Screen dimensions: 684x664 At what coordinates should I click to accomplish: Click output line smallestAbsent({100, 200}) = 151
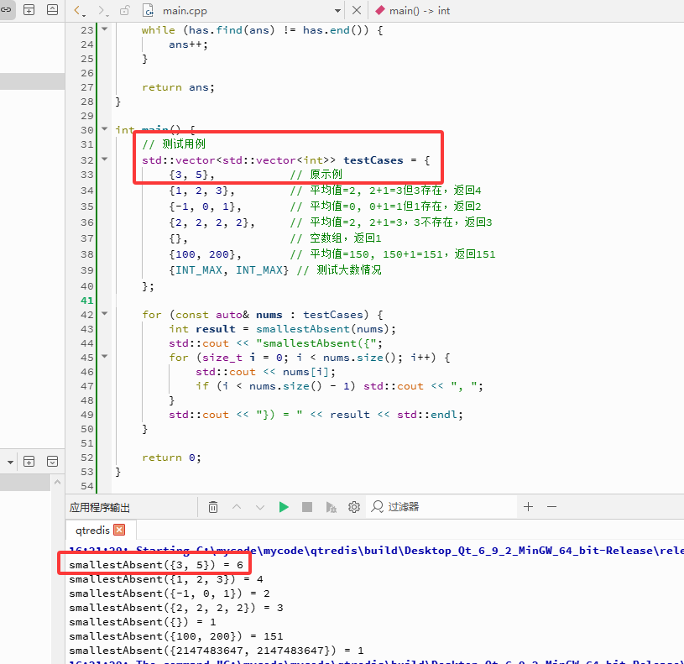pyautogui.click(x=175, y=636)
